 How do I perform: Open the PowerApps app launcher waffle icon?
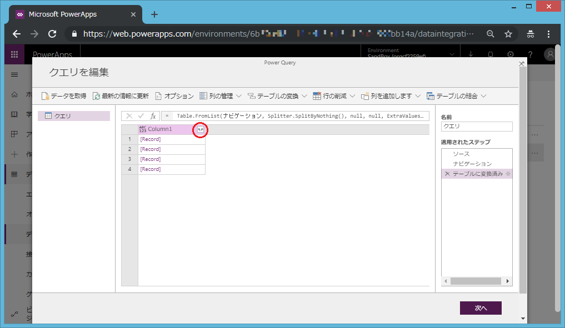[14, 54]
